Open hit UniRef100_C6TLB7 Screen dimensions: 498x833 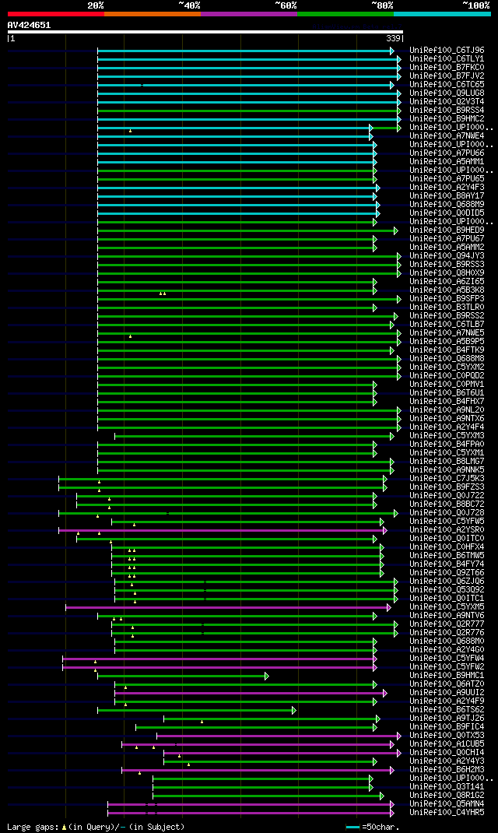point(447,325)
